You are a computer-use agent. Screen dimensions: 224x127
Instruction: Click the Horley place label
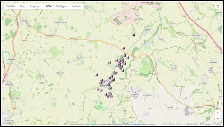pos(204,84)
